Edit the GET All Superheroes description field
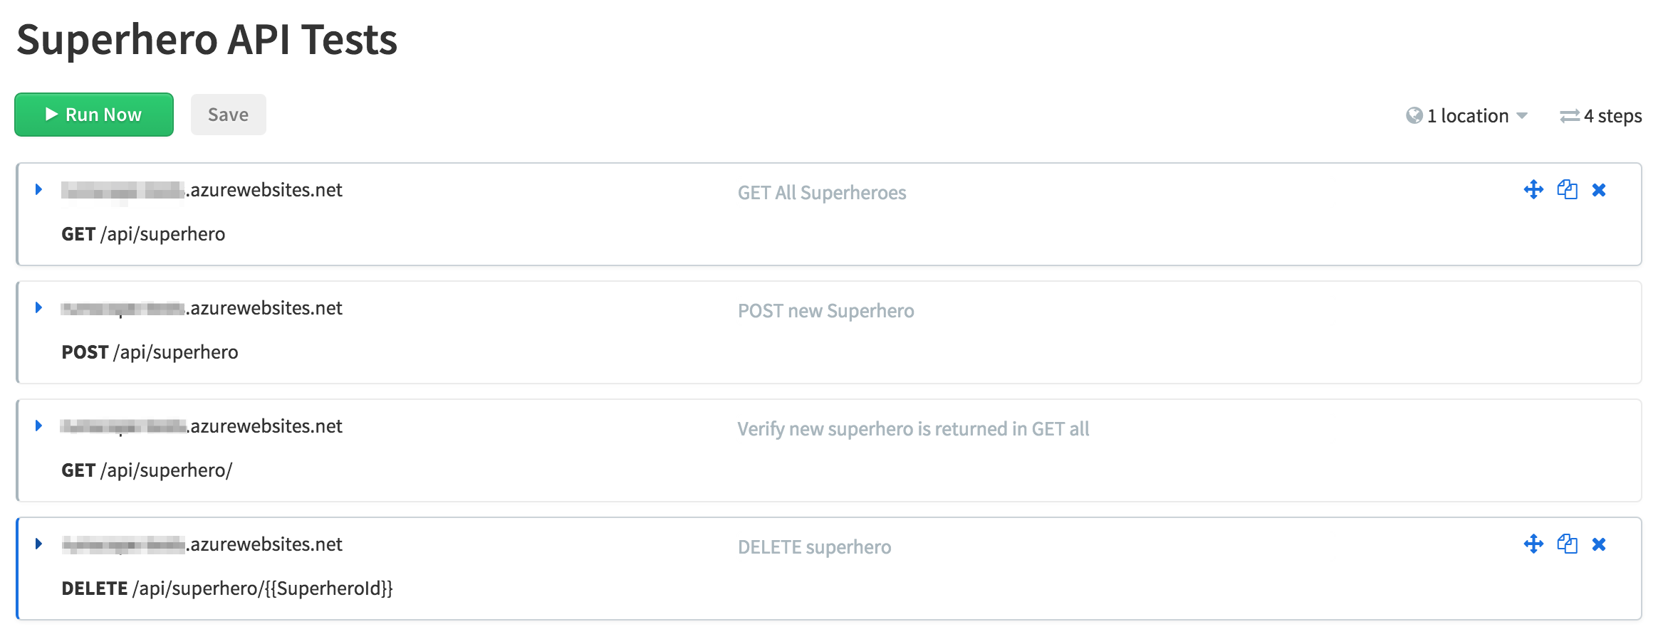1668x639 pixels. [x=822, y=193]
